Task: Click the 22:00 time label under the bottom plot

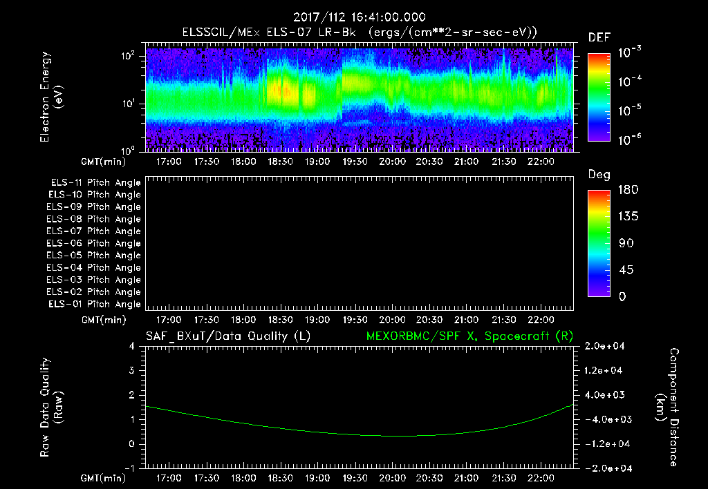Action: (541, 478)
